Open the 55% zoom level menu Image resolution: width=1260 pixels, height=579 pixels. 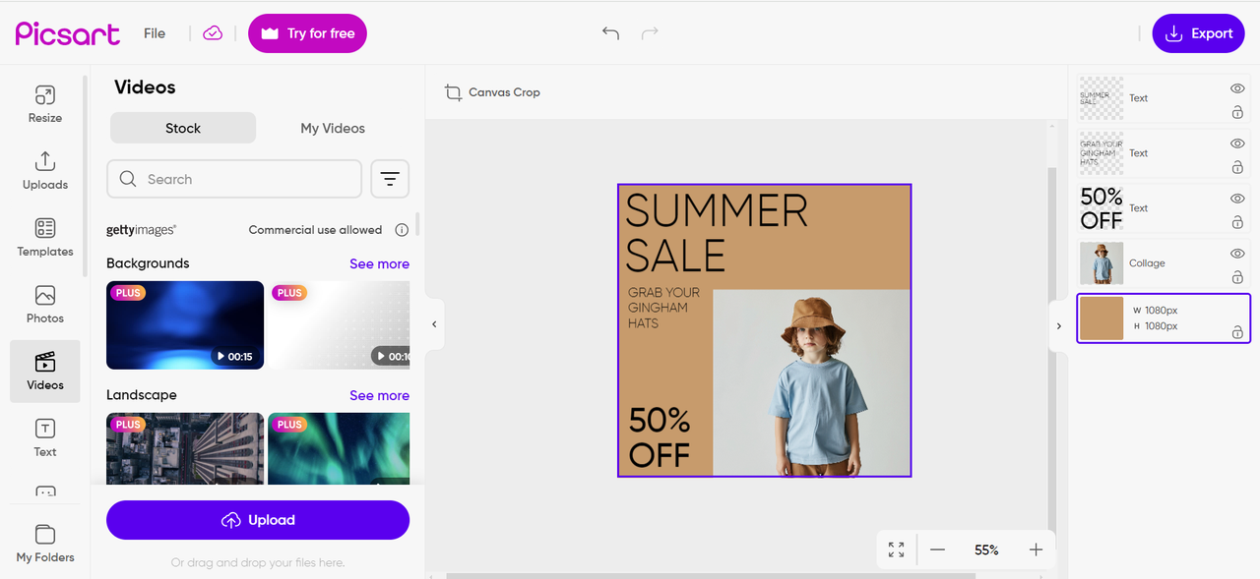pyautogui.click(x=986, y=550)
